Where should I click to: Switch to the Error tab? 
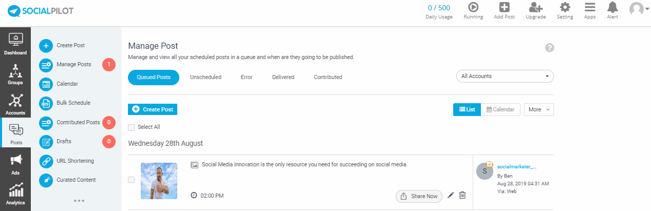(x=247, y=77)
